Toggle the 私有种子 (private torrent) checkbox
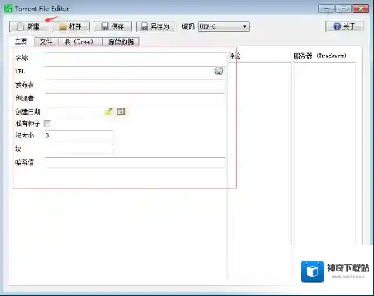This screenshot has width=374, height=296. (47, 124)
